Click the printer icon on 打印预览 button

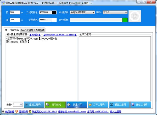coord(47,105)
